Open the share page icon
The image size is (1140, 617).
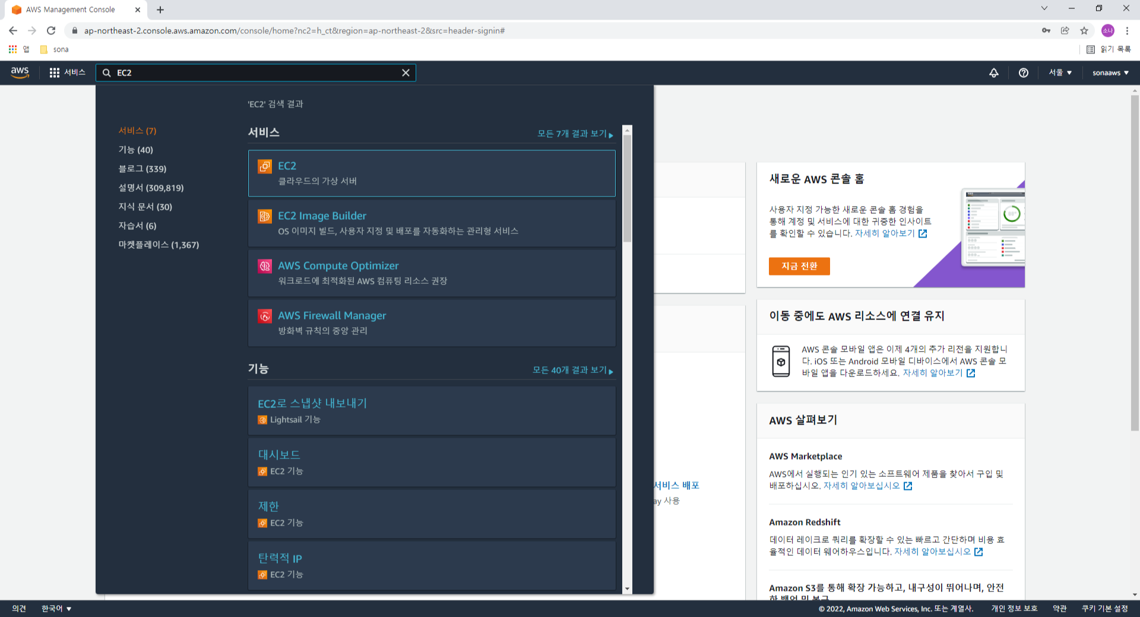[1065, 30]
